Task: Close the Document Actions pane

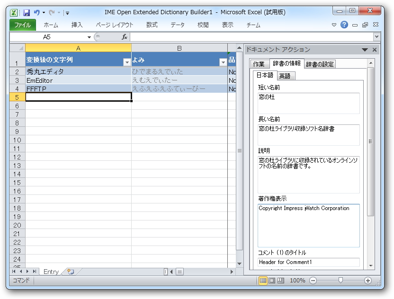Action: [x=374, y=49]
